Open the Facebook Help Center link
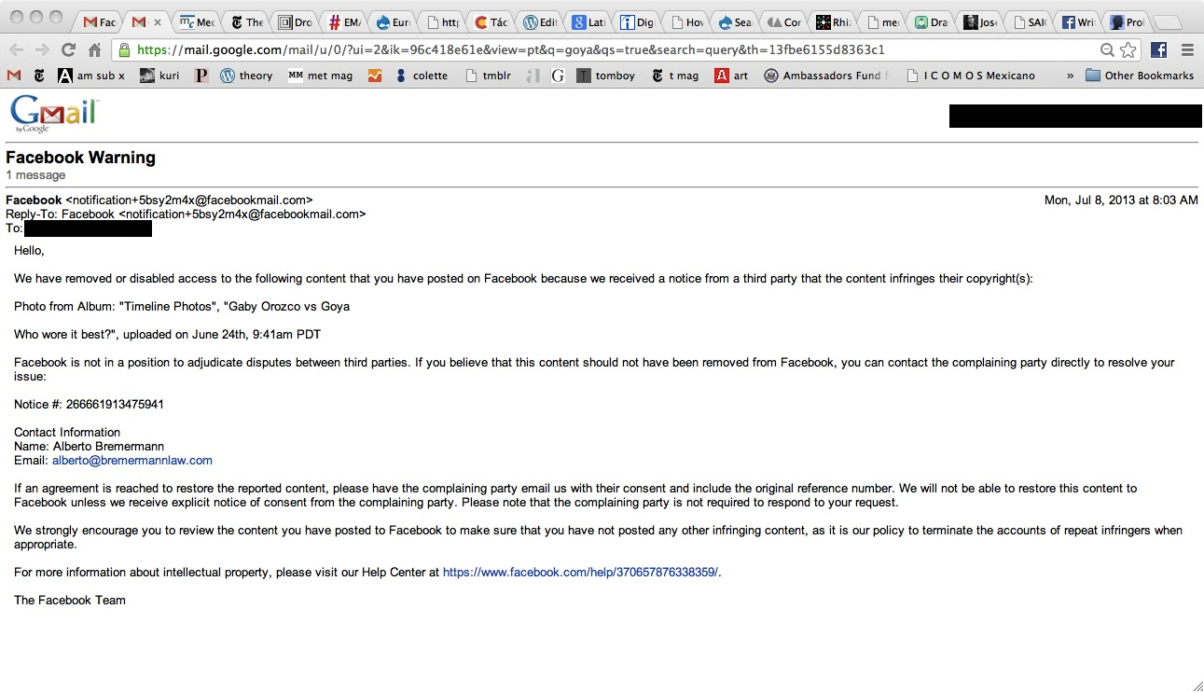 [581, 573]
